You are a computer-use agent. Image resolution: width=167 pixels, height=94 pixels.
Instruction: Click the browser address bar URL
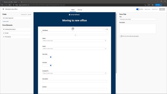click(x=40, y=5)
